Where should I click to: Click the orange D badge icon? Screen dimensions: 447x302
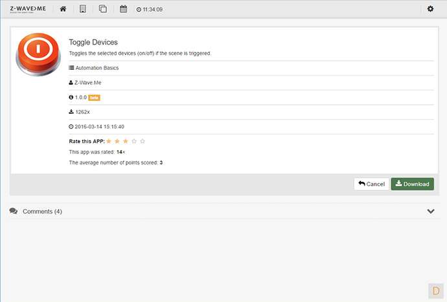point(435,290)
